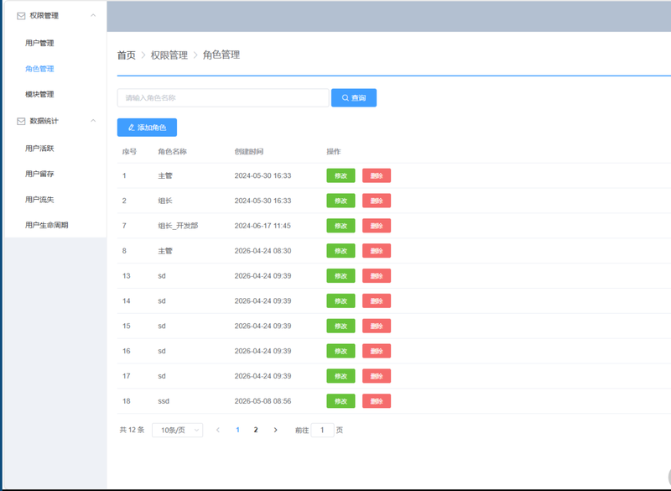Click 角色管理 in the breadcrumb
Screen dimensions: 671x491
[x=221, y=55]
